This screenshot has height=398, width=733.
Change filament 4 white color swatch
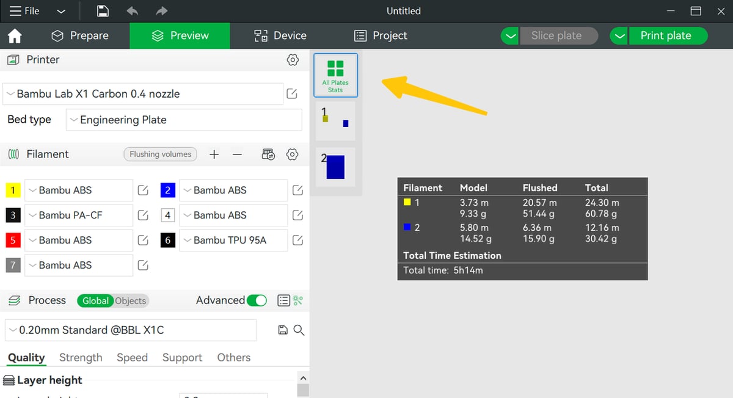point(168,215)
